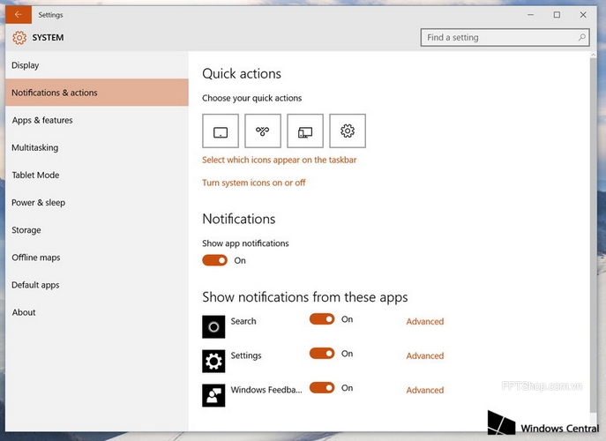Open Advanced options for Windows Feedback
This screenshot has height=441, width=606.
(x=425, y=390)
